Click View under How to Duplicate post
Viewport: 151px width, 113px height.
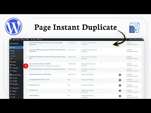pos(43,66)
